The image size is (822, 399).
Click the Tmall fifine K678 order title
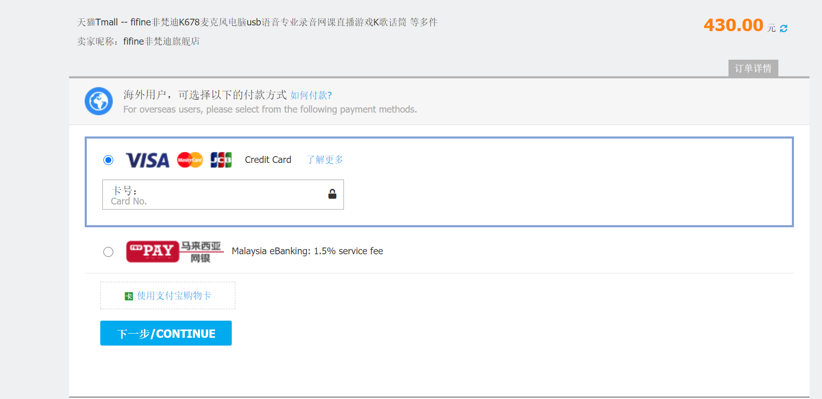pos(257,22)
